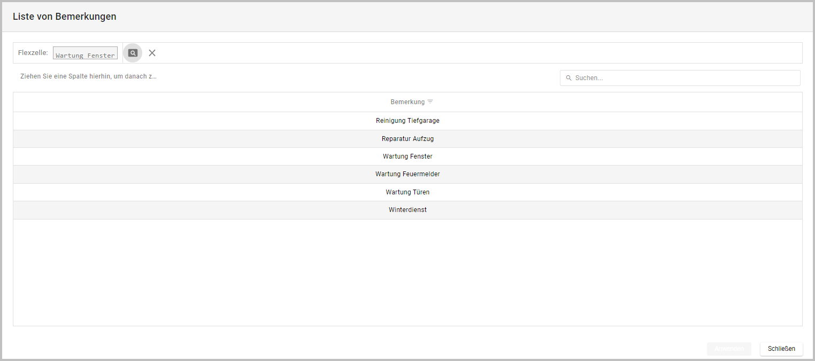Choose the Wartung Fenster row
The image size is (815, 361).
point(407,156)
